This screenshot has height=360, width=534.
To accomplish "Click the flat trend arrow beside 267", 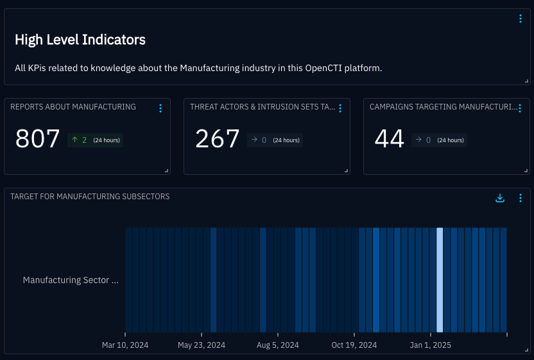I will 254,140.
